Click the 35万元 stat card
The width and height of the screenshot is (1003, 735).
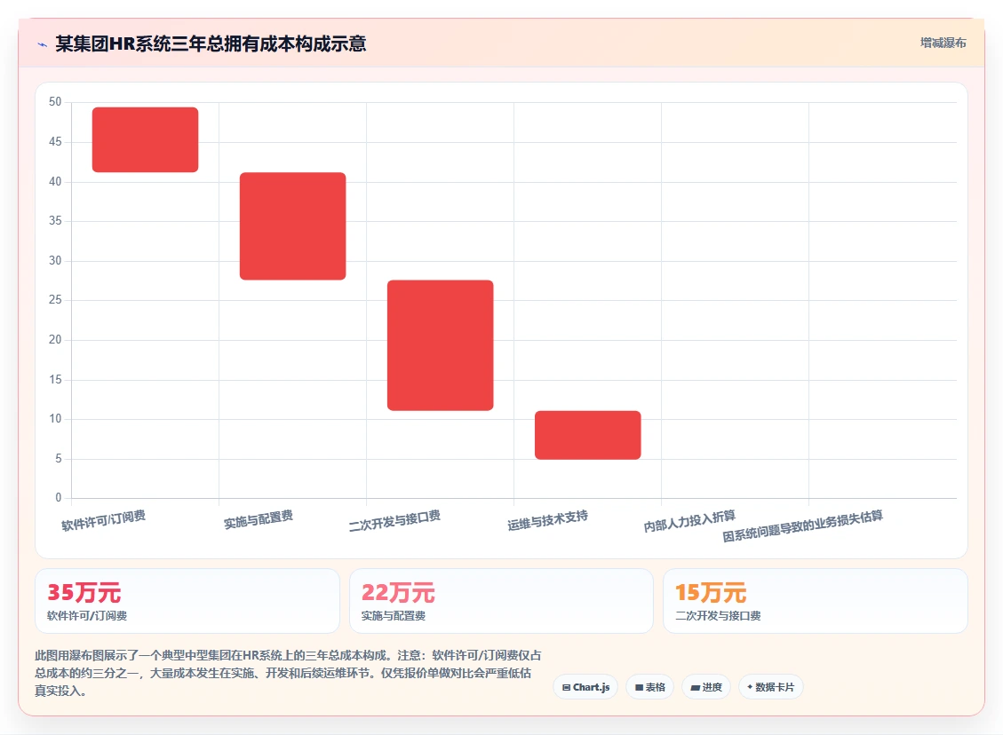pos(187,601)
